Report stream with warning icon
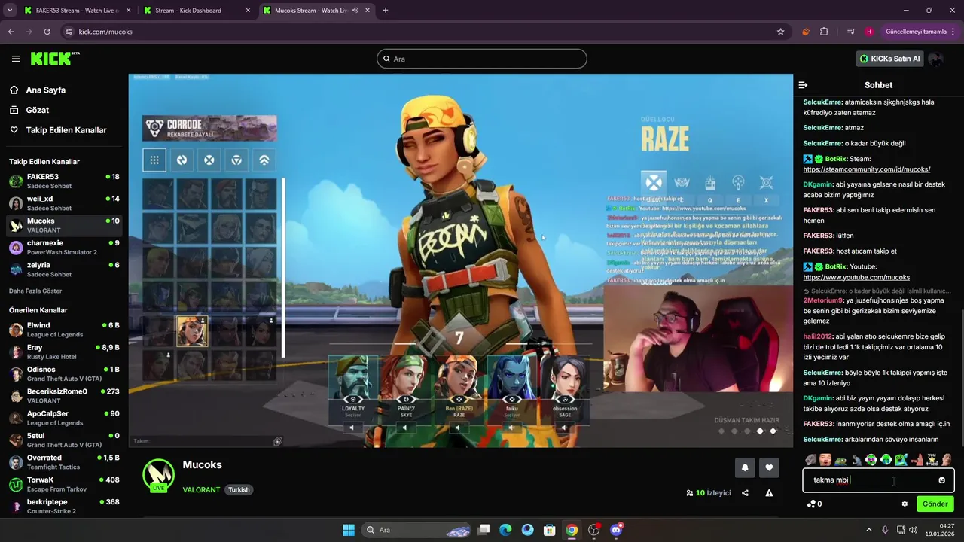Viewport: 964px width, 542px height. 769,493
